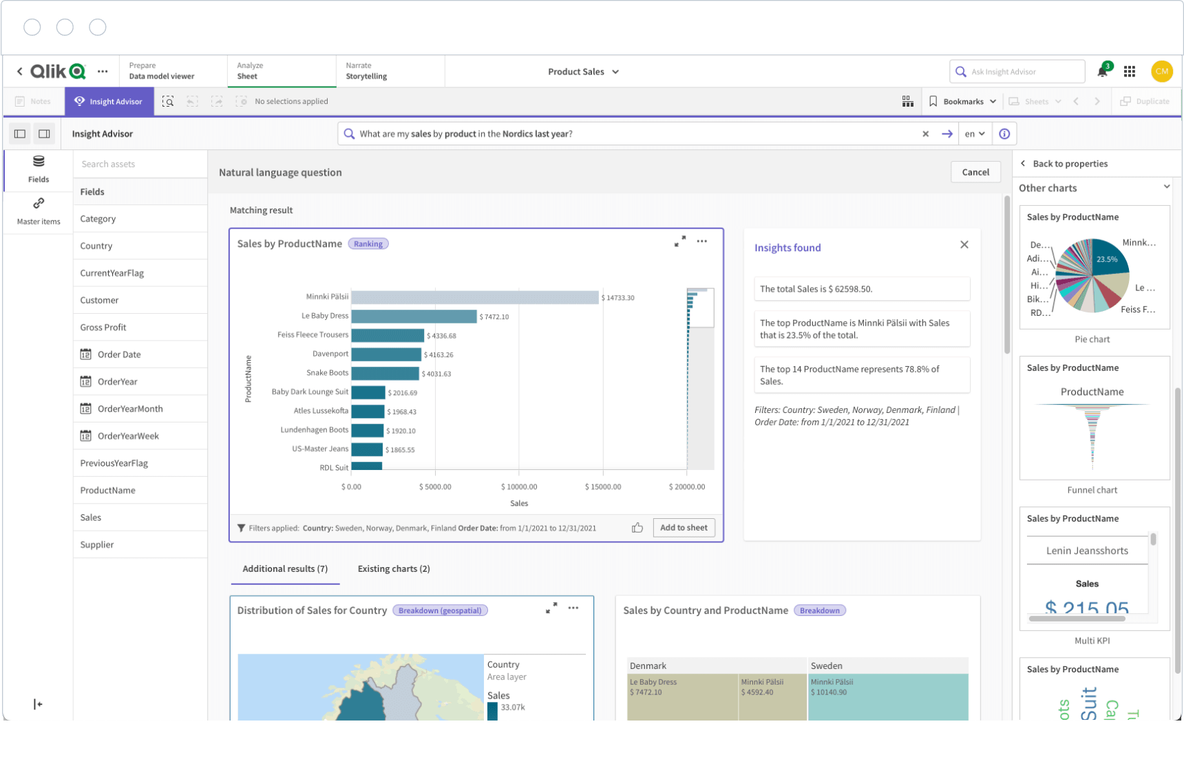Screen dimensions: 1184x757
Task: Toggle the left sidebar panel view
Action: 19,134
